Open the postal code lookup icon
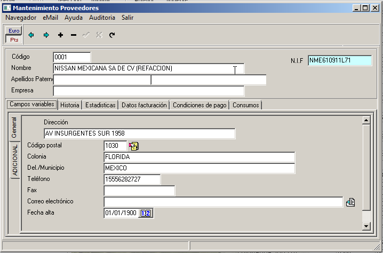The image size is (383, 253). pyautogui.click(x=134, y=146)
